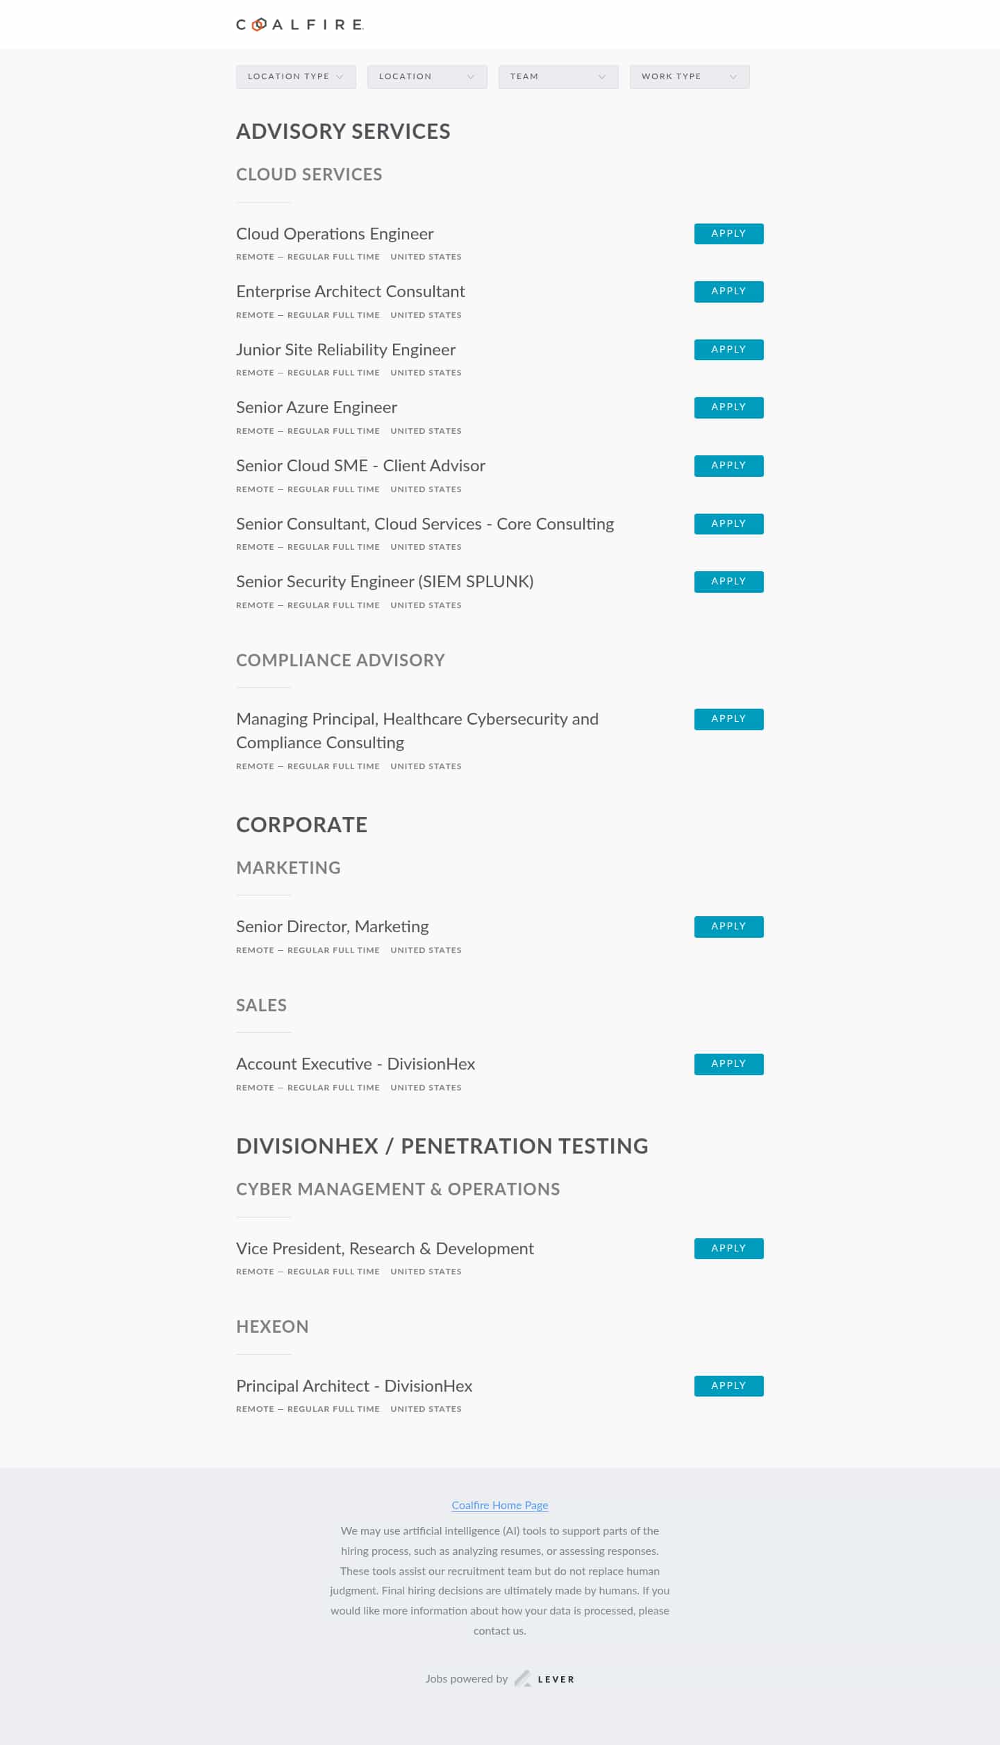
Task: Apply for Senior Cloud SME - Client Advisor
Action: (728, 465)
